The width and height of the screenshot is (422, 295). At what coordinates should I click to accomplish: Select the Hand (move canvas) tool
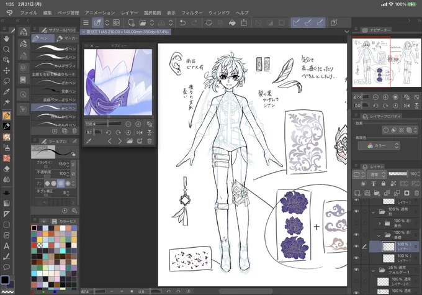tap(6, 39)
